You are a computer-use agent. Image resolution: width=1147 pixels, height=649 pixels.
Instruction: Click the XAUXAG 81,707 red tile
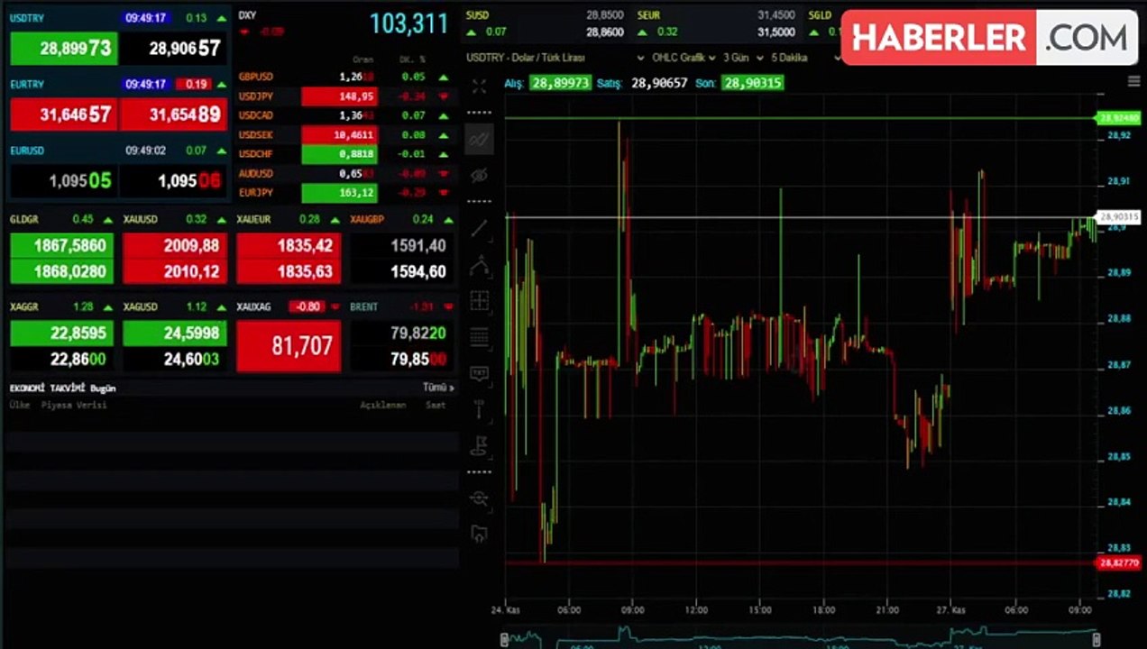pyautogui.click(x=289, y=345)
